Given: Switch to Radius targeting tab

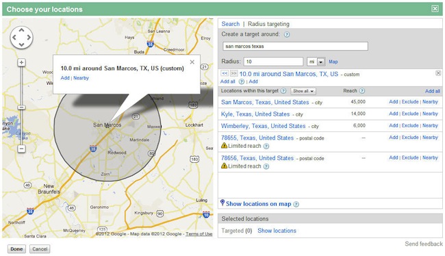Looking at the screenshot, I should 268,24.
